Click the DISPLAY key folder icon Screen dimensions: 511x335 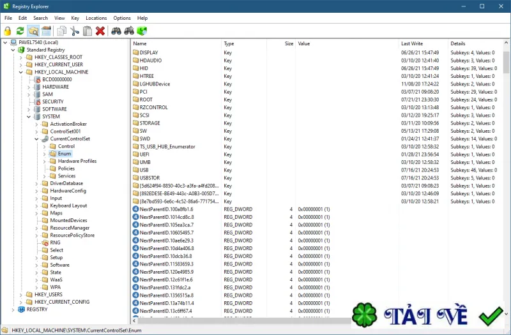click(136, 52)
